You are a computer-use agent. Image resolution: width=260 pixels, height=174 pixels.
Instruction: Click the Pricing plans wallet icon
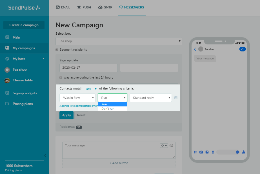7,104
